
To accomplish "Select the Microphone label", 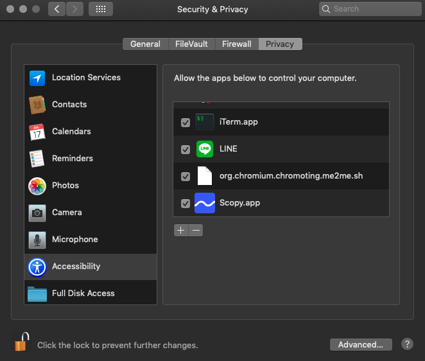I will [x=75, y=239].
